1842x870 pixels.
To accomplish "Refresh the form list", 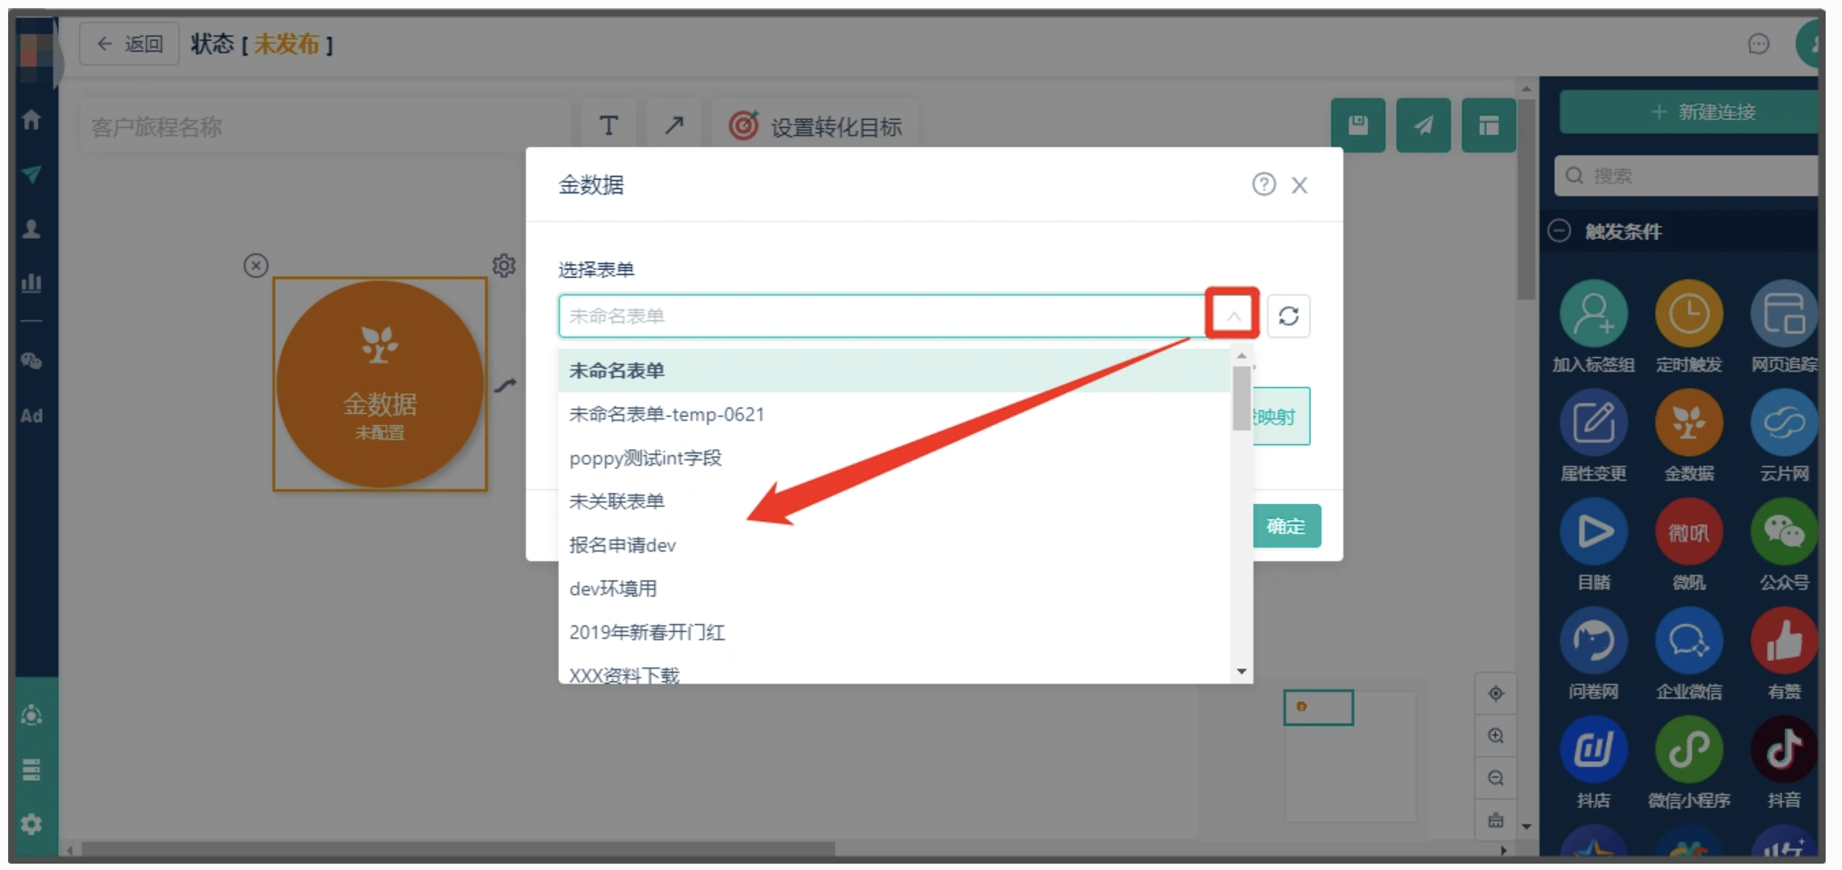I will [x=1288, y=316].
